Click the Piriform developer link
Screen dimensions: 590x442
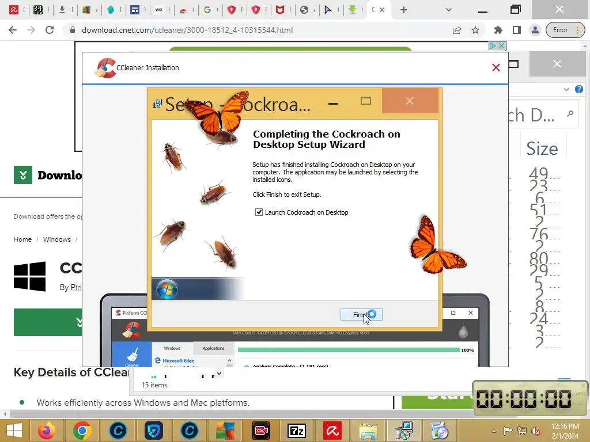point(76,287)
